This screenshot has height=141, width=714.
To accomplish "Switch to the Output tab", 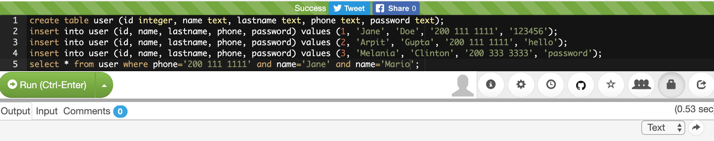I will click(x=15, y=111).
